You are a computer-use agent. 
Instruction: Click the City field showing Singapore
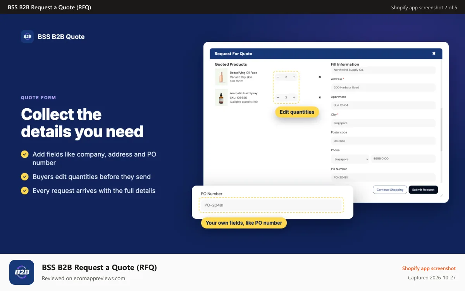click(383, 123)
